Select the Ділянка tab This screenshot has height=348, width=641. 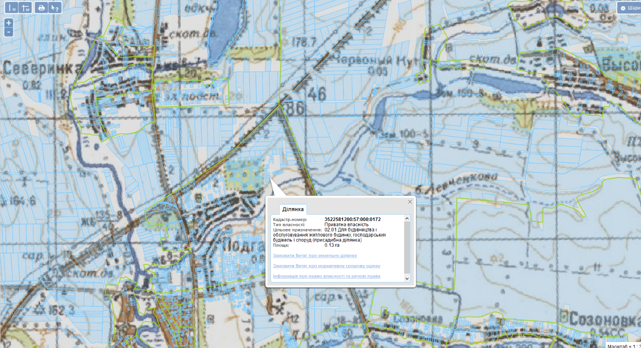[292, 209]
